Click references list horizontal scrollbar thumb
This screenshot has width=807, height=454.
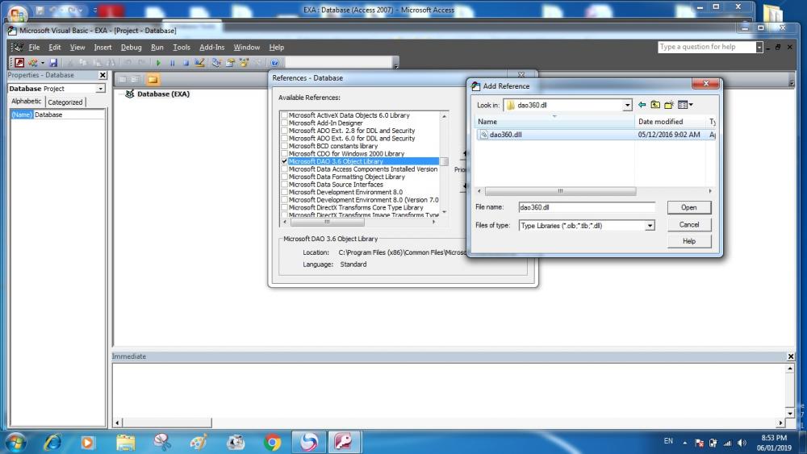tap(328, 222)
